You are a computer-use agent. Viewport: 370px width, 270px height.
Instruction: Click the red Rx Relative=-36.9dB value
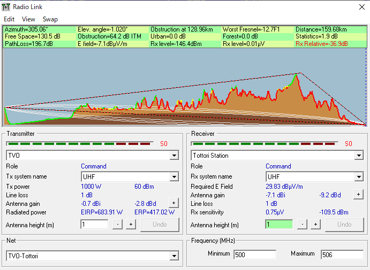pos(322,44)
